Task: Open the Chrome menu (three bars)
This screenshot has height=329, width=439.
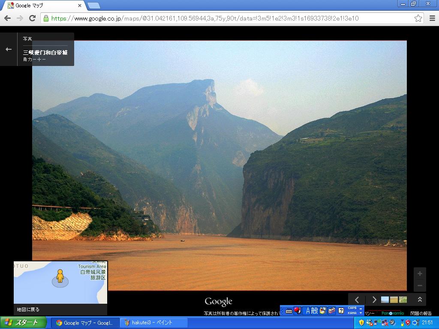Action: 432,18
